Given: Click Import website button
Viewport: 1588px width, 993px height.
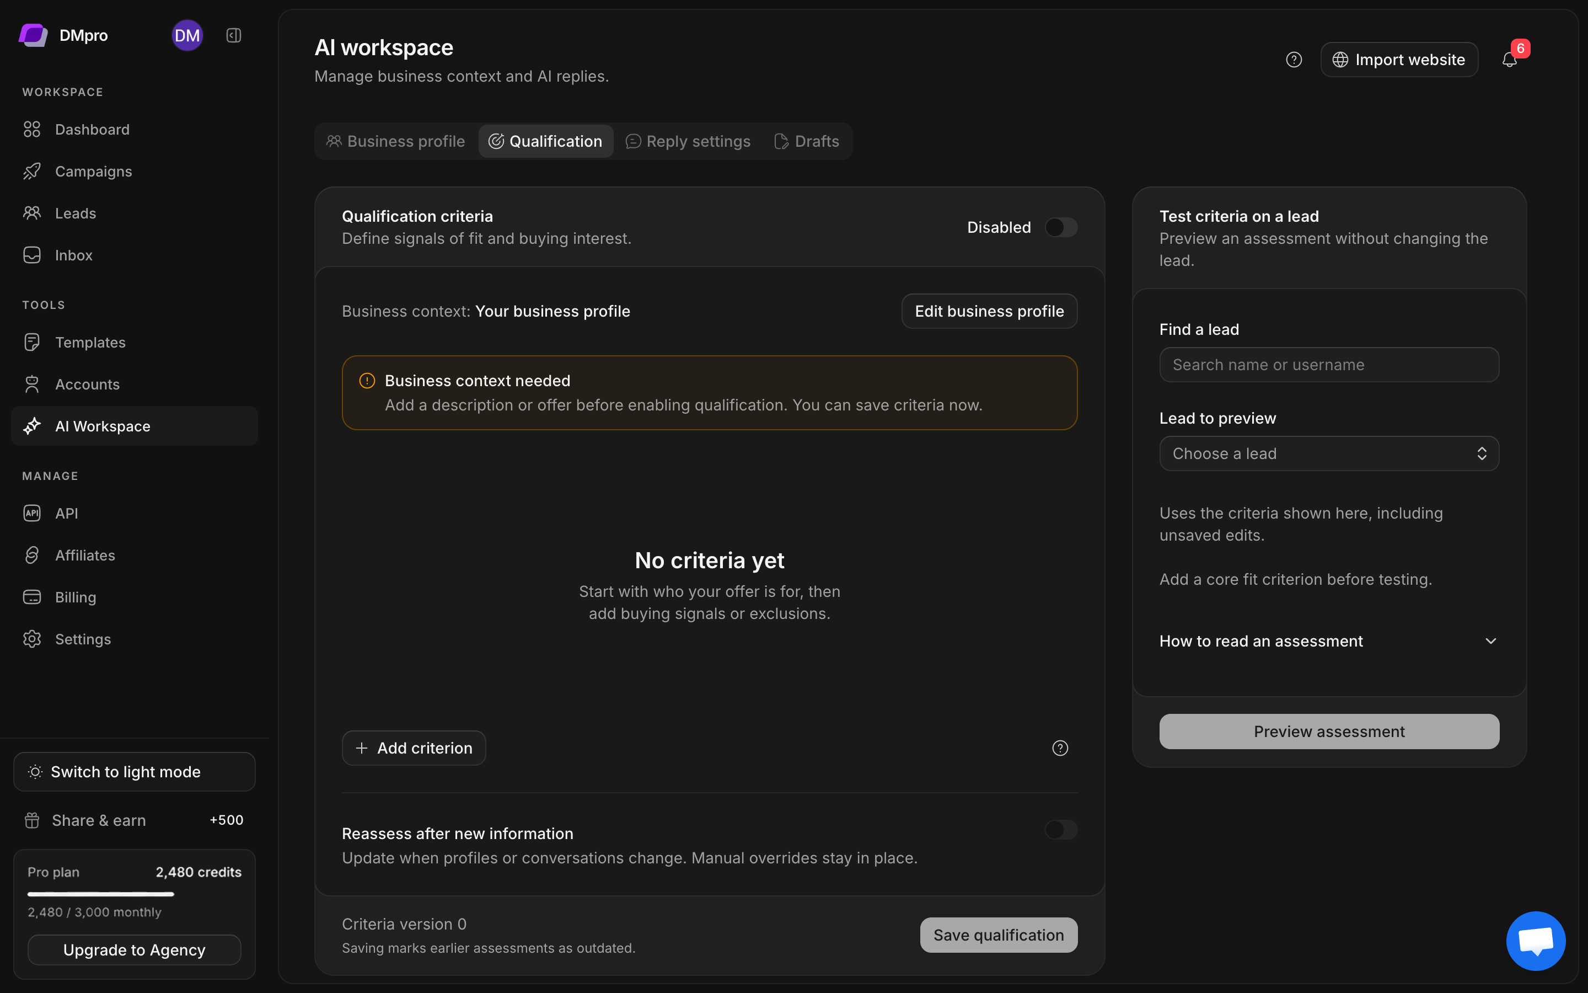Looking at the screenshot, I should pos(1399,60).
